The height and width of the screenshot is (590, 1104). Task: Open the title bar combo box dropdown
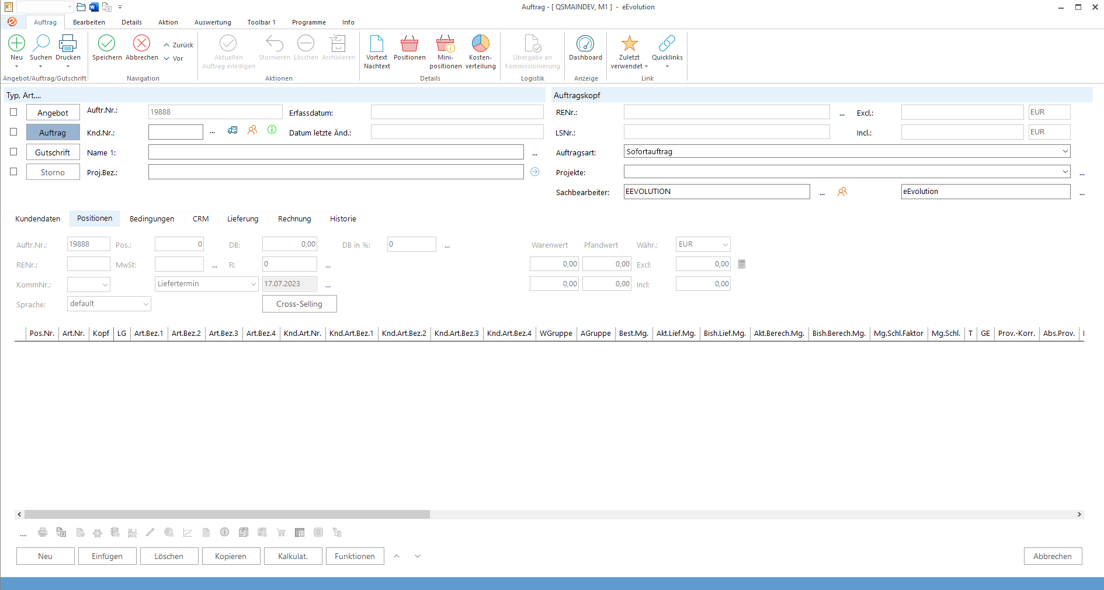click(x=70, y=7)
